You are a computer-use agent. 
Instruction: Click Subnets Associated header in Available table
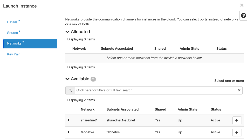tap(122, 109)
